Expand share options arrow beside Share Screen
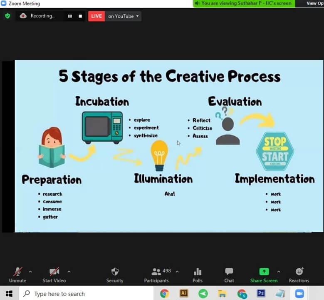The width and height of the screenshot is (324, 300). click(279, 272)
